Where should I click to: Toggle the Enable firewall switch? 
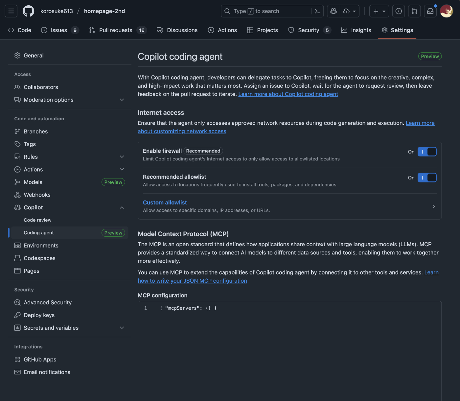pos(427,152)
